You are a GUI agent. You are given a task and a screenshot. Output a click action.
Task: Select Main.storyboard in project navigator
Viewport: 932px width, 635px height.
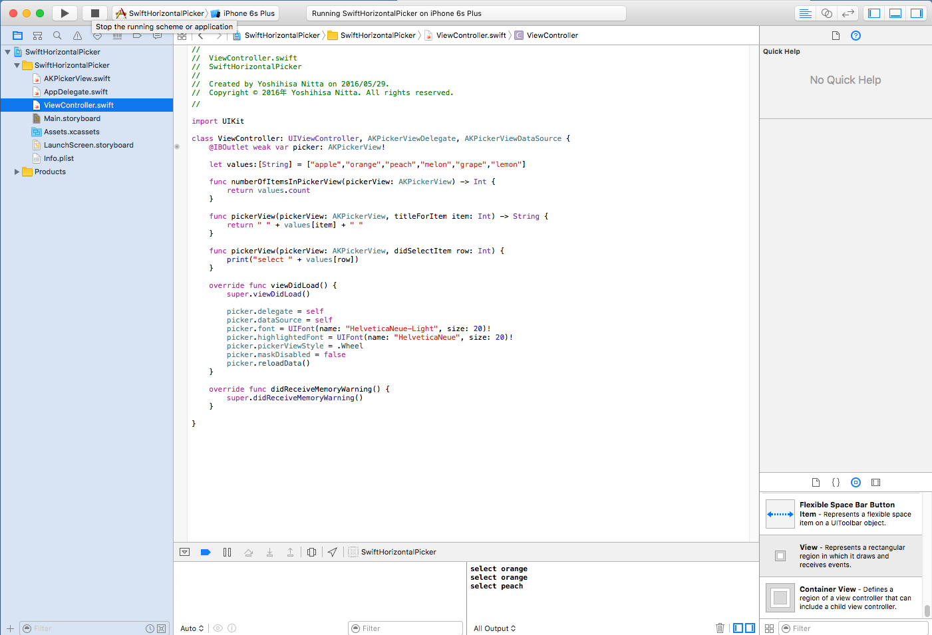tap(72, 118)
